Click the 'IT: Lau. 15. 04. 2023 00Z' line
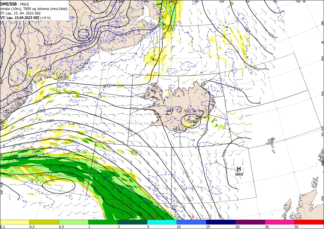 [x=20, y=13]
